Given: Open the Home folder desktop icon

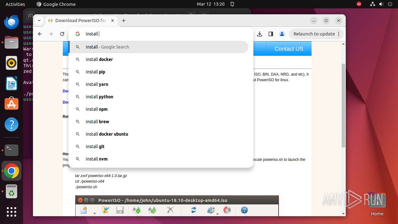Looking at the screenshot, I should (377, 205).
